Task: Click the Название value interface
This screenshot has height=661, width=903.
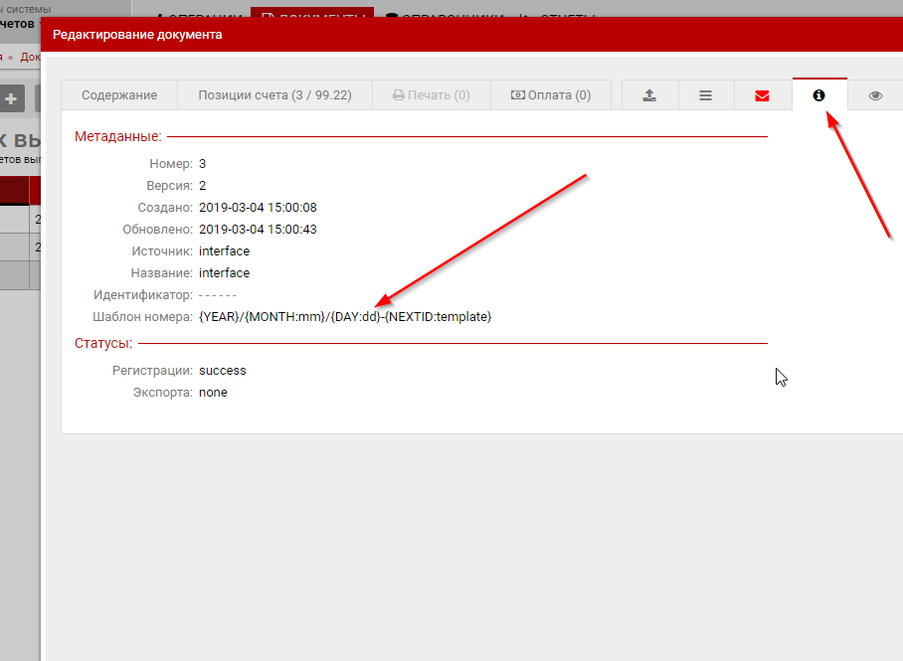Action: pos(224,273)
